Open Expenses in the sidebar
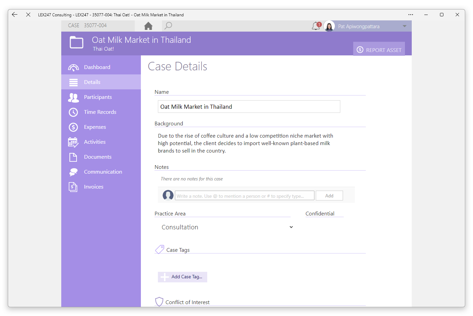The height and width of the screenshot is (316, 473). 101,127
